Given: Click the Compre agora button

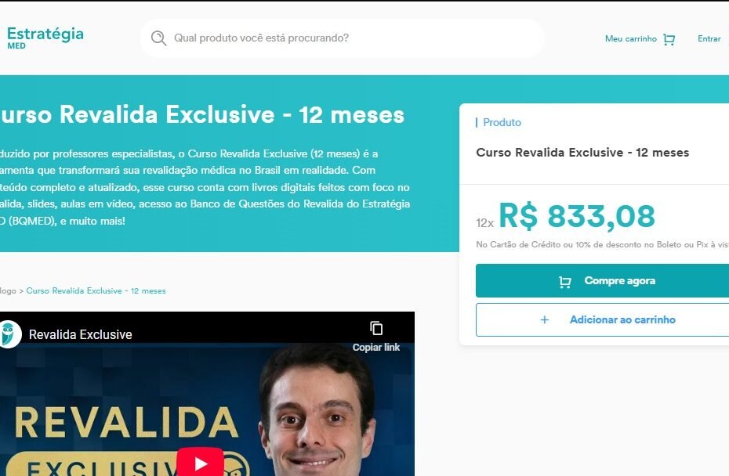Looking at the screenshot, I should click(602, 280).
